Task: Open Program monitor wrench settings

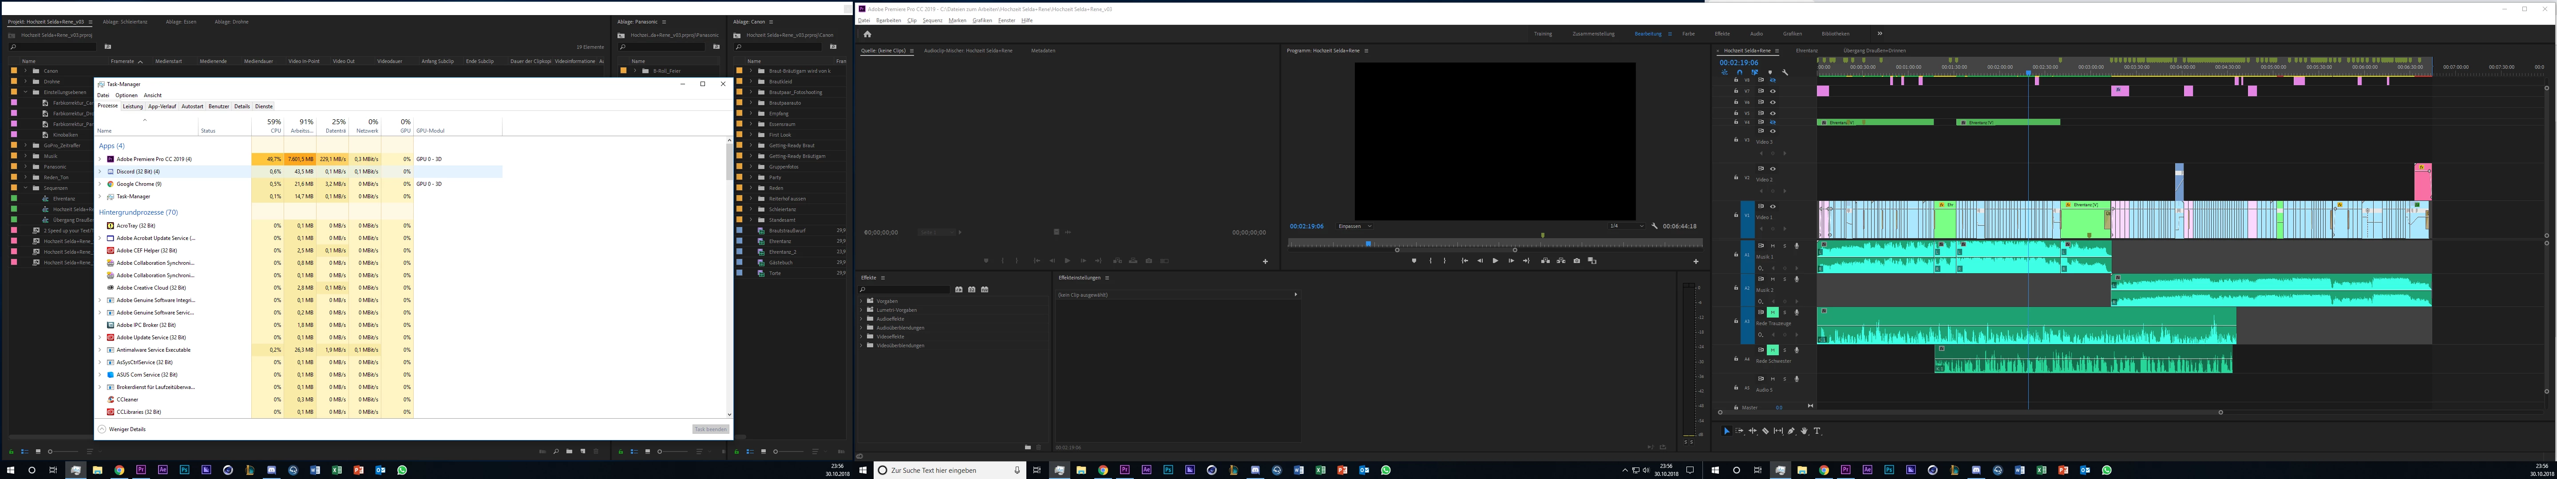Action: tap(1655, 226)
